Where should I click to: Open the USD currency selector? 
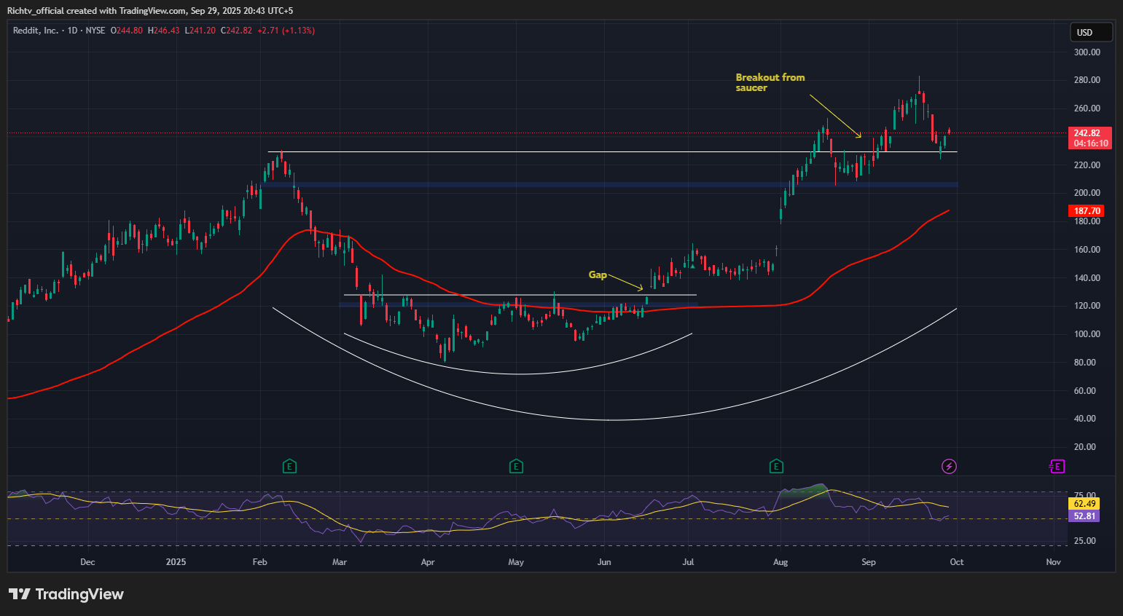point(1090,32)
